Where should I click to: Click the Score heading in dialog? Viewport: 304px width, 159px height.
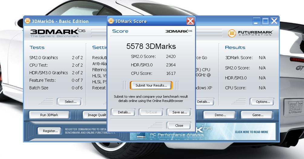coord(120,31)
